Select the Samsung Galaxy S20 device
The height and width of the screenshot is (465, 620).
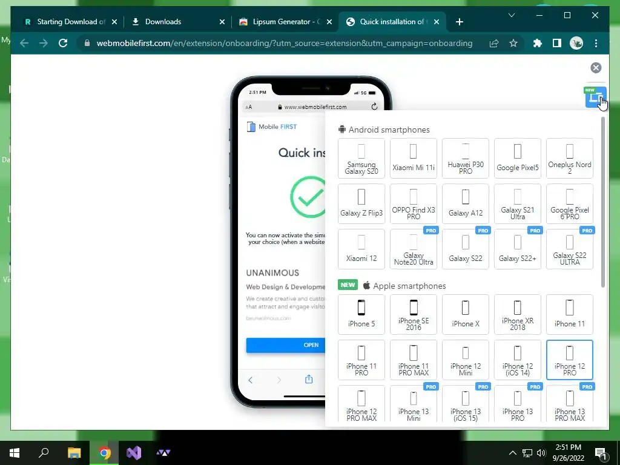pyautogui.click(x=361, y=159)
